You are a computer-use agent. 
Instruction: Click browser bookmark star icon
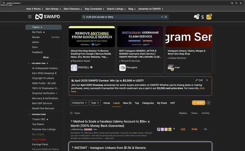click(x=241, y=3)
